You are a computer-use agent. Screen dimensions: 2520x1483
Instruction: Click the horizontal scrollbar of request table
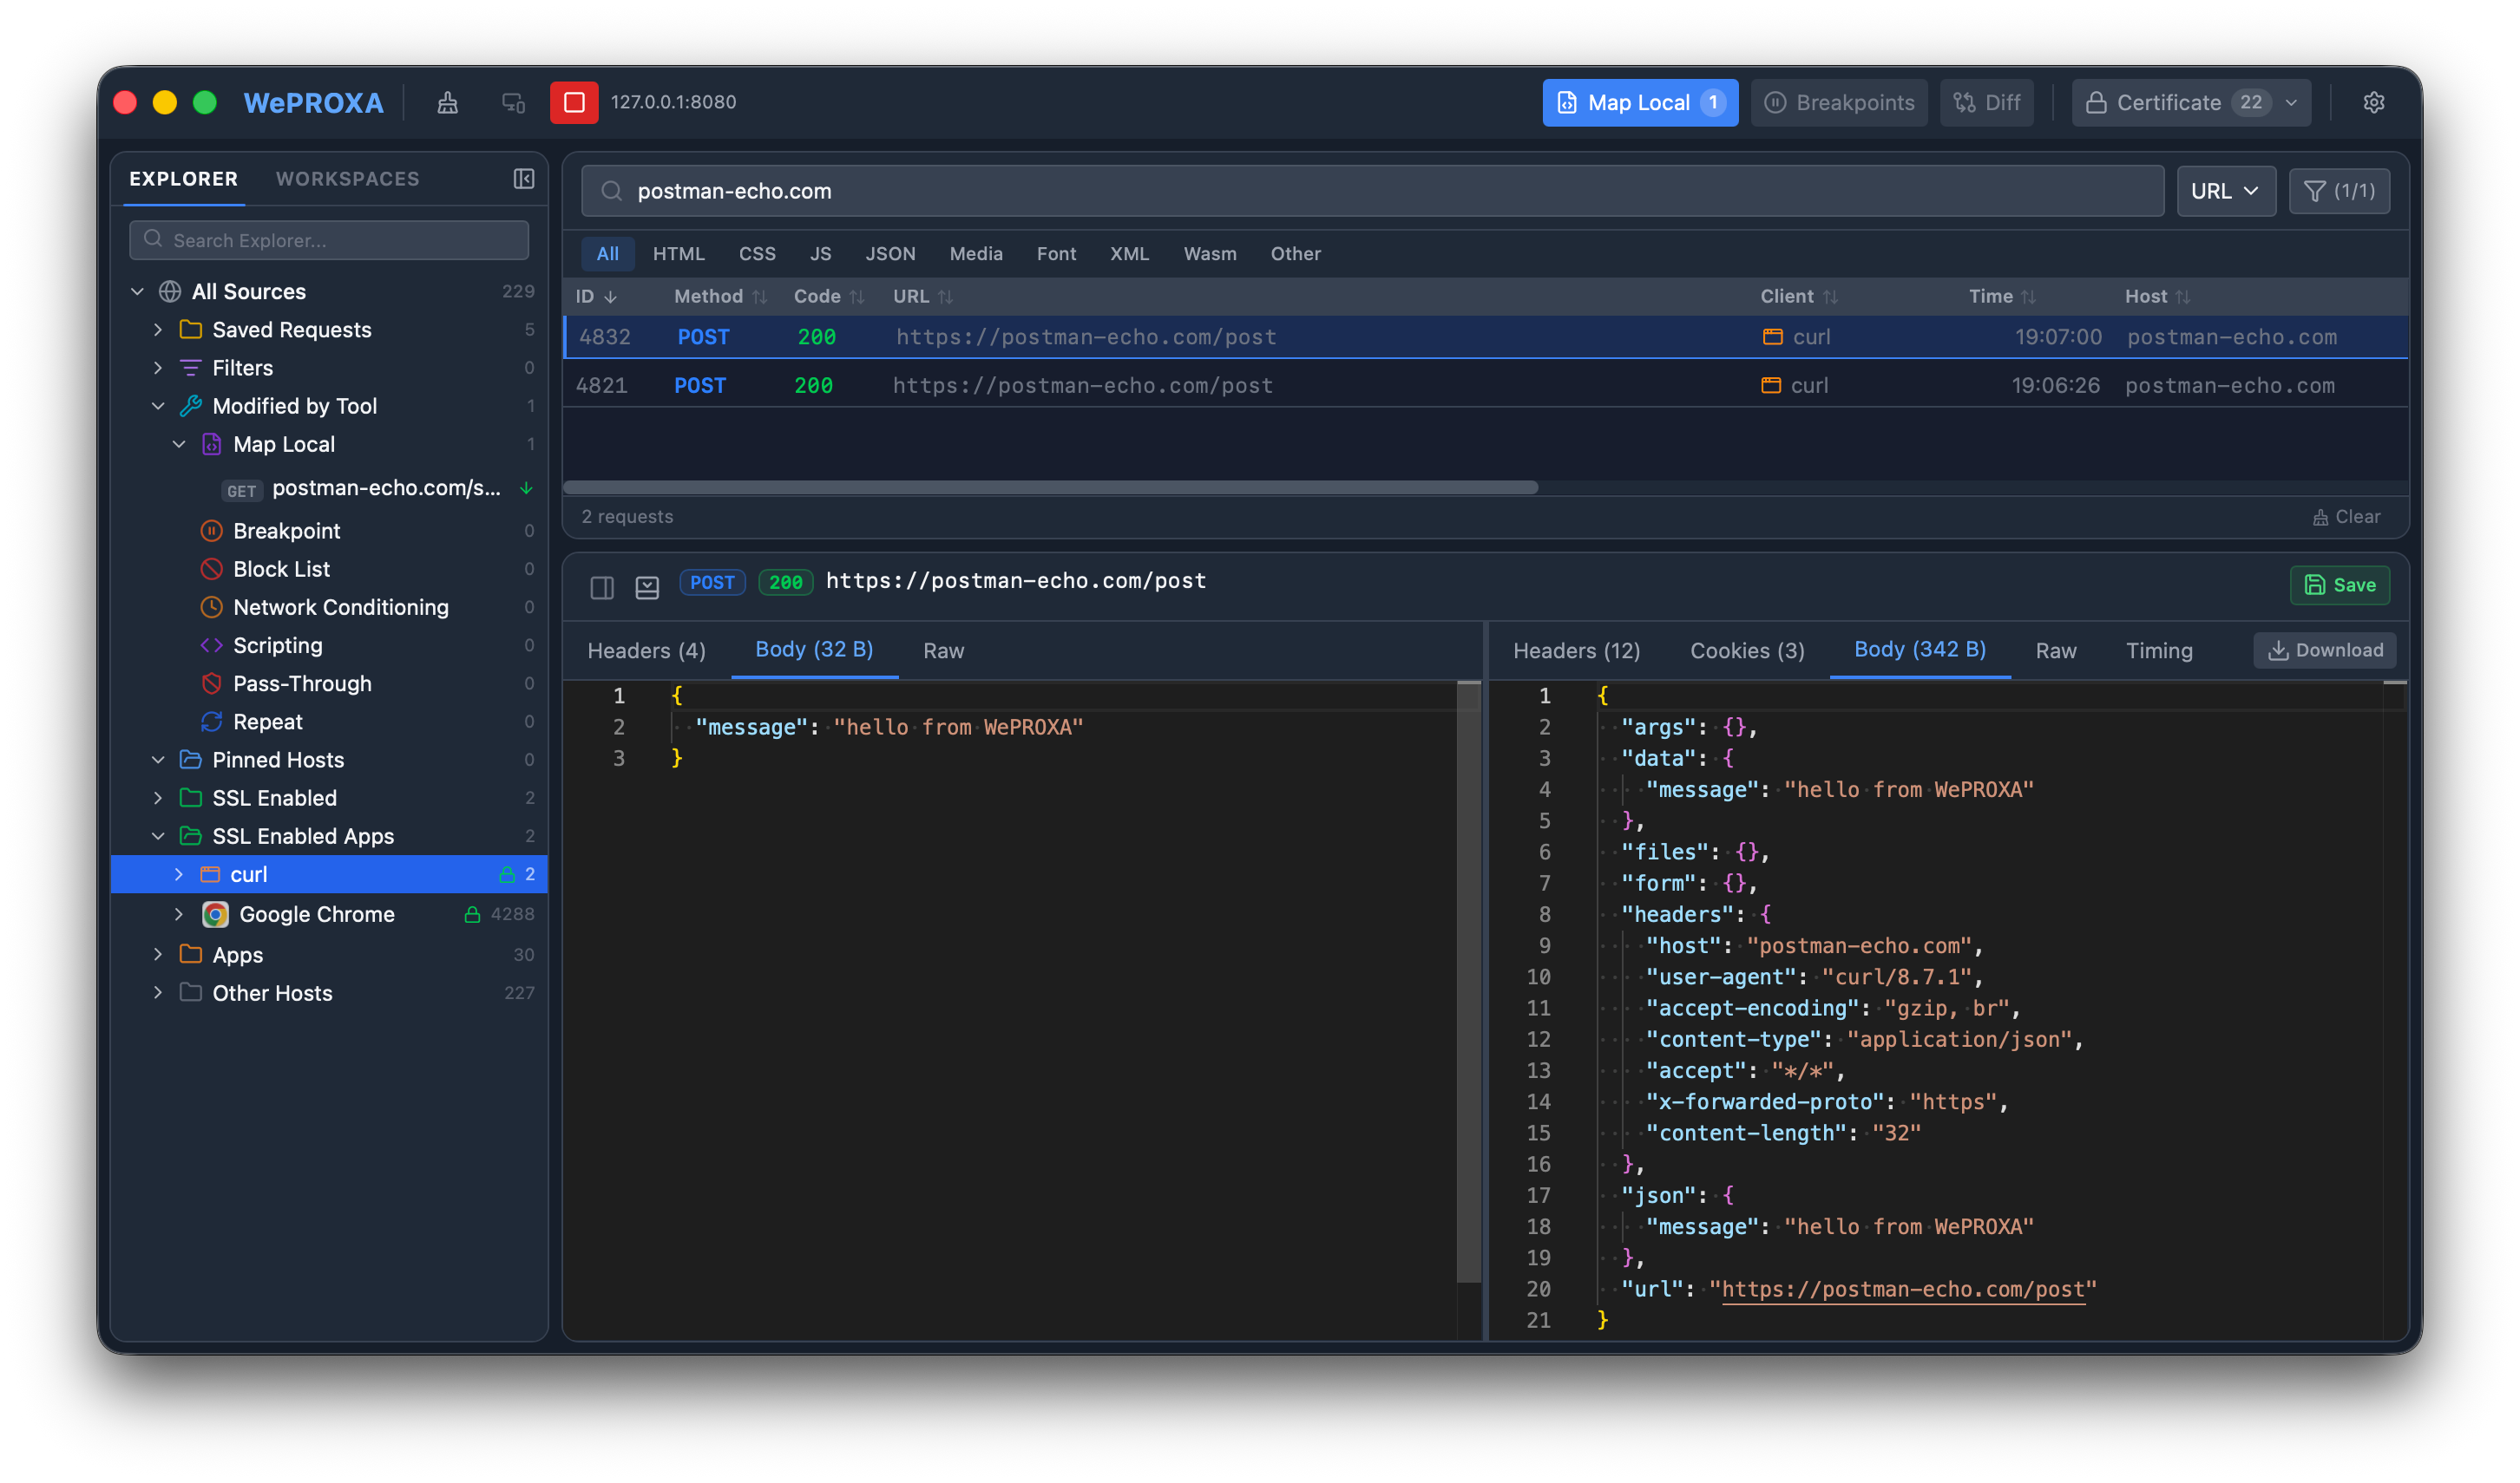(x=1050, y=487)
